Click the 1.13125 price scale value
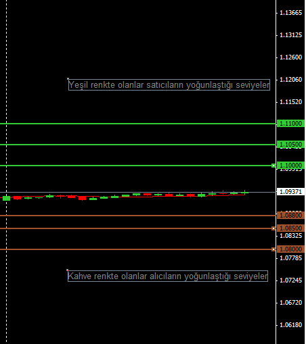Screen dimensions: 306x344 (290, 35)
